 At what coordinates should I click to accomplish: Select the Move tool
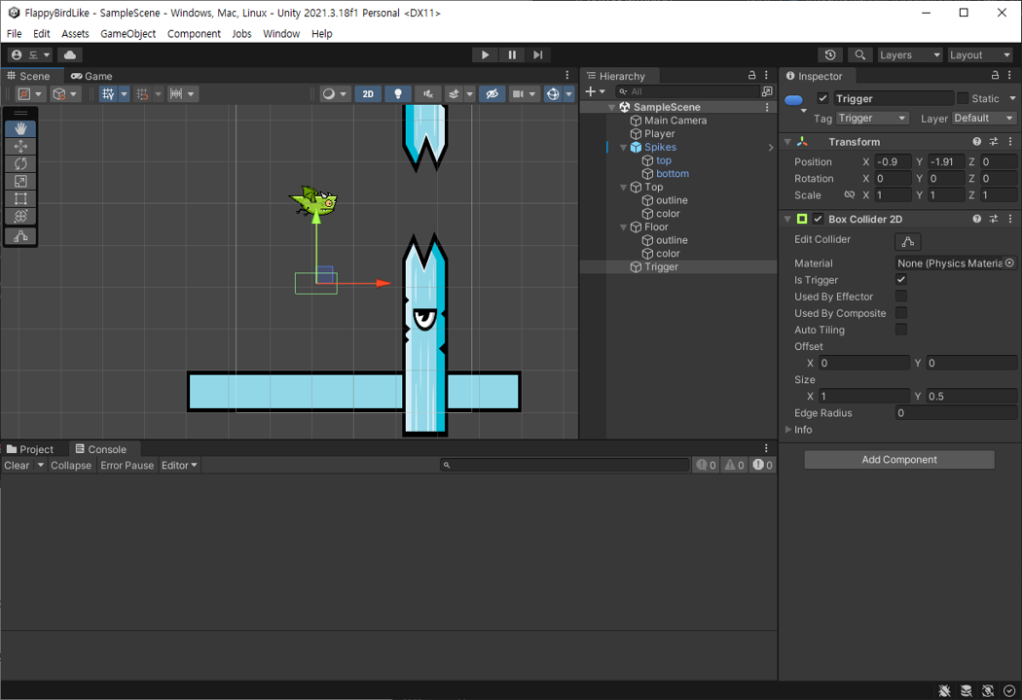point(20,146)
